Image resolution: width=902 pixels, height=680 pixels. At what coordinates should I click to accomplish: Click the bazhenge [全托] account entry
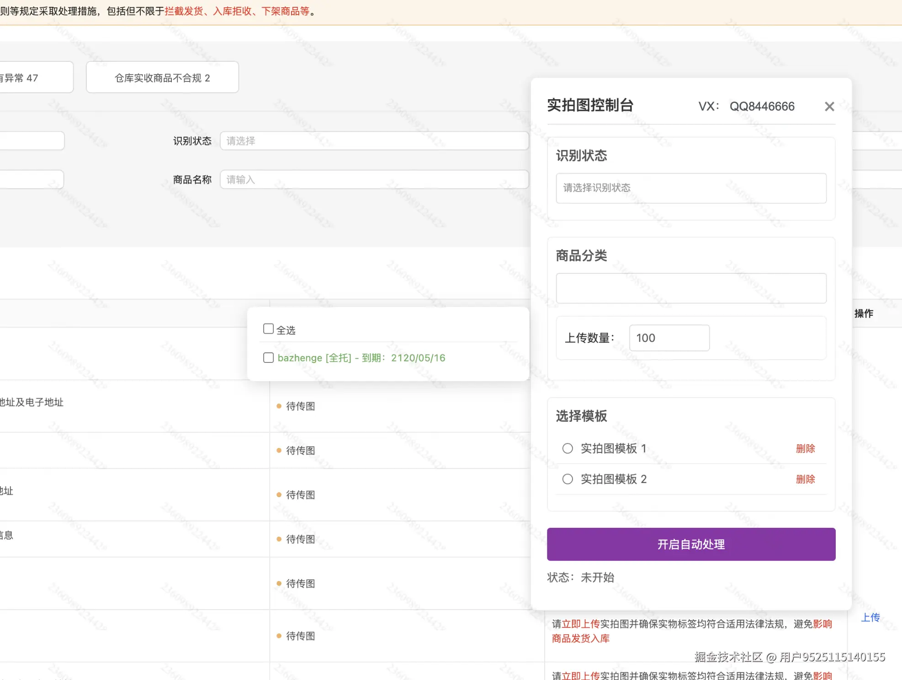click(x=361, y=358)
